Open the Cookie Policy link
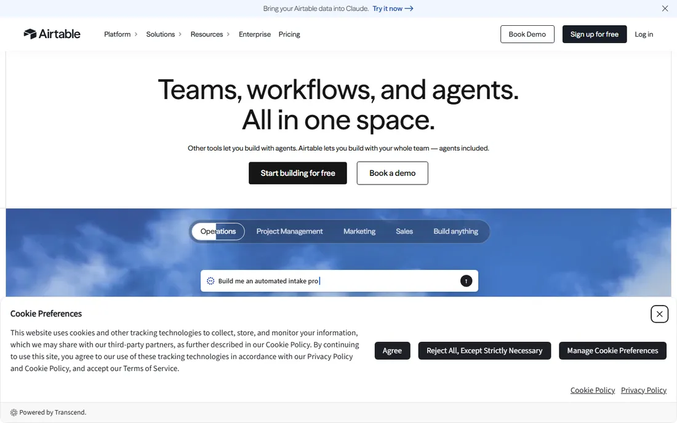 click(592, 390)
